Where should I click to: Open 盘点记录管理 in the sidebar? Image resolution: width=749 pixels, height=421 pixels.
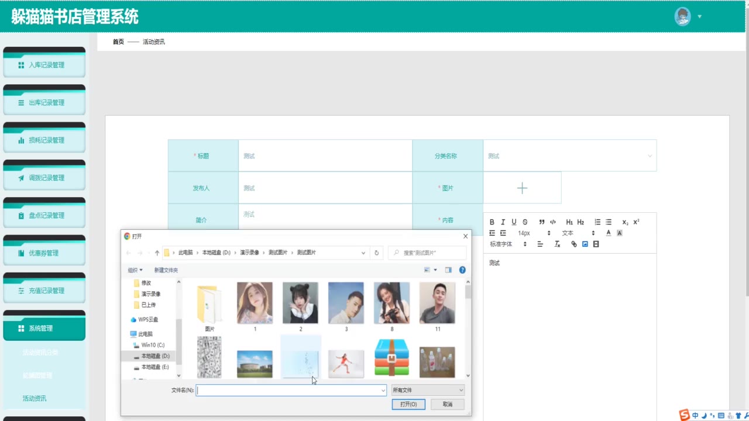point(44,215)
